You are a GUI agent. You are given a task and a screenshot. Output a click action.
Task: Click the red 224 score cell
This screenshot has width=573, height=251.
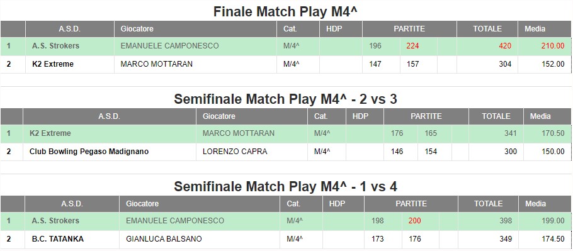point(412,46)
